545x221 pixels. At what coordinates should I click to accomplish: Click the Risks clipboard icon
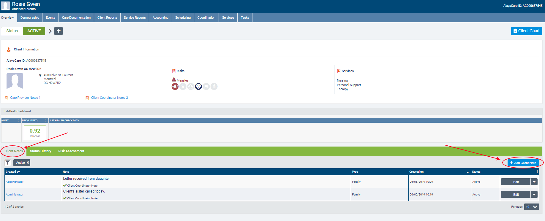point(174,71)
